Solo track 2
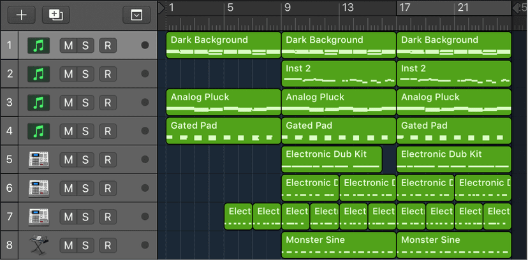528x260 pixels. pos(85,74)
